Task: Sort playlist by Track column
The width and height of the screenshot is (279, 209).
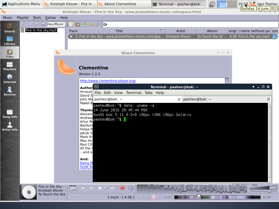Action: (73, 31)
